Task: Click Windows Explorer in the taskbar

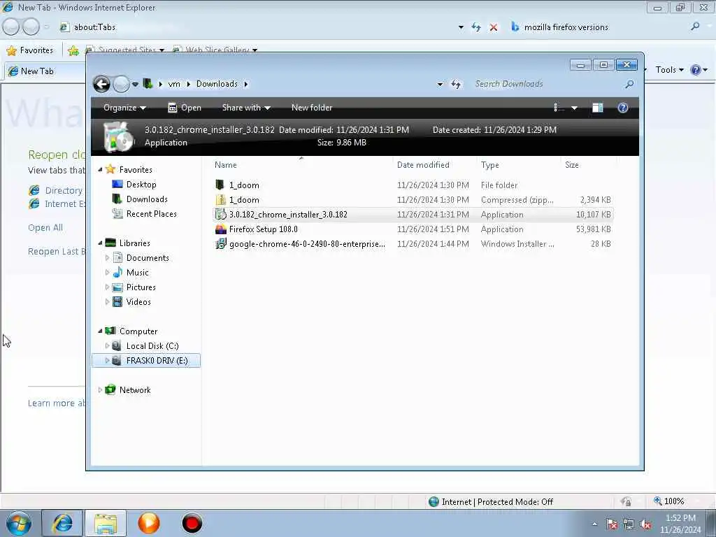Action: [x=106, y=523]
